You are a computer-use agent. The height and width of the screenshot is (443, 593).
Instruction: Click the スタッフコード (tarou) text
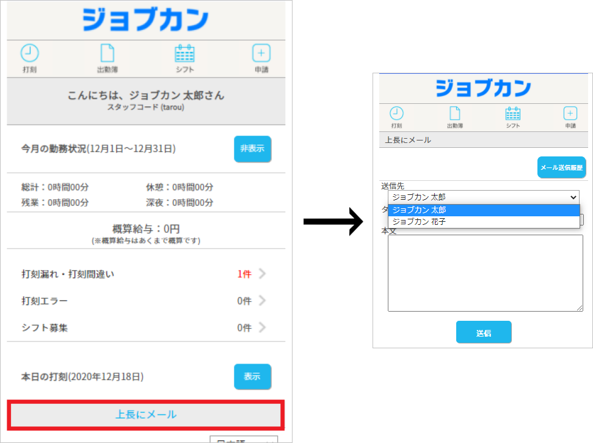click(145, 108)
